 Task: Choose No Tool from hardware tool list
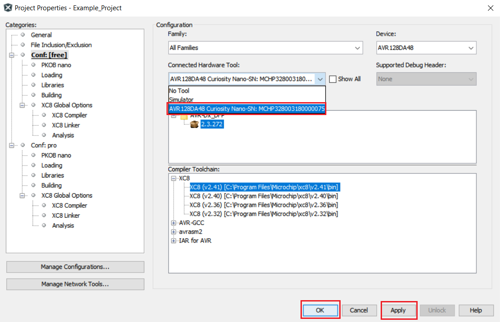tap(247, 91)
